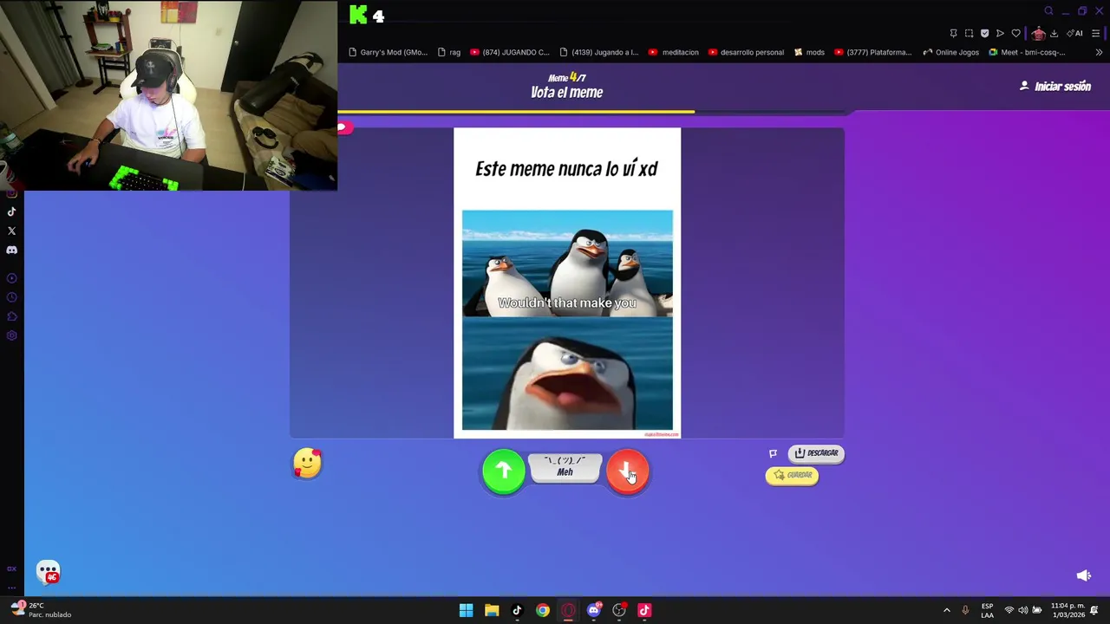Vote Meh on the meme
This screenshot has width=1110, height=624.
(565, 468)
